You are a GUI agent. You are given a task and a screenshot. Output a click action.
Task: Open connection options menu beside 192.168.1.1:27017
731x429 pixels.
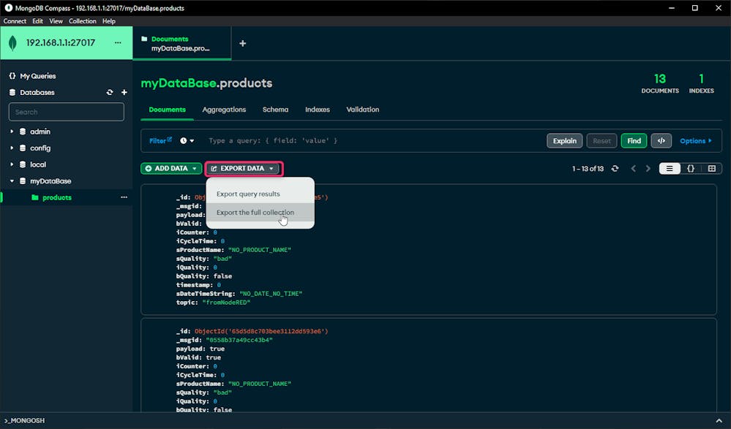coord(118,42)
